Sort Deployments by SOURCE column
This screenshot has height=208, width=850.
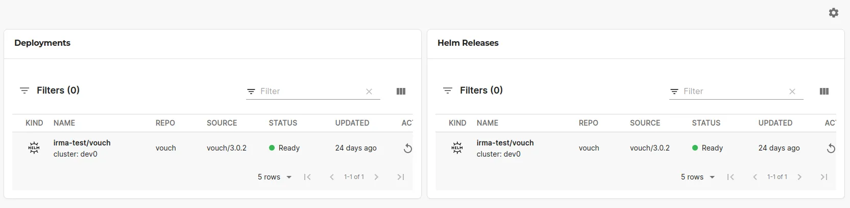[x=222, y=123]
